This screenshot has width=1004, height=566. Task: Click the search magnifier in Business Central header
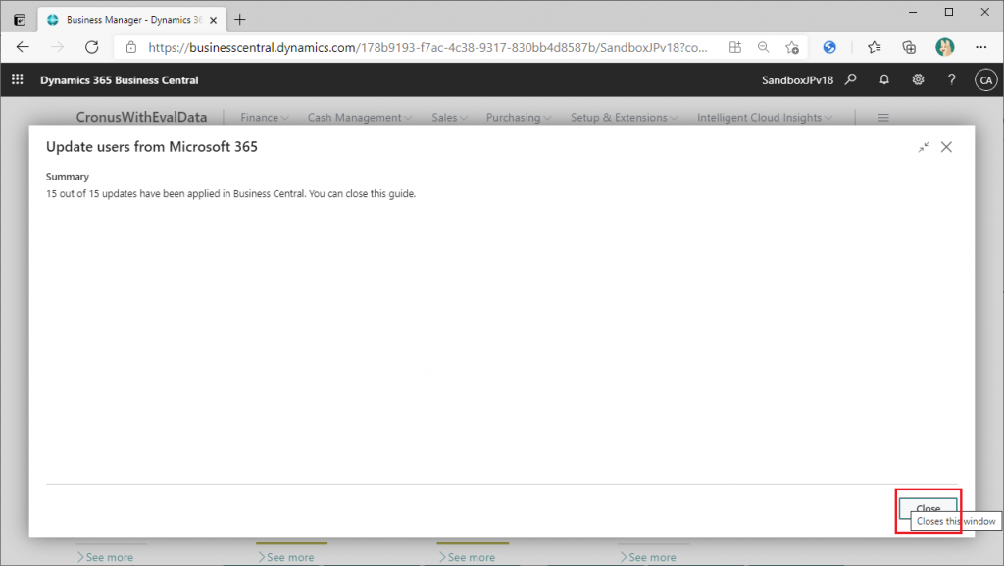(850, 79)
